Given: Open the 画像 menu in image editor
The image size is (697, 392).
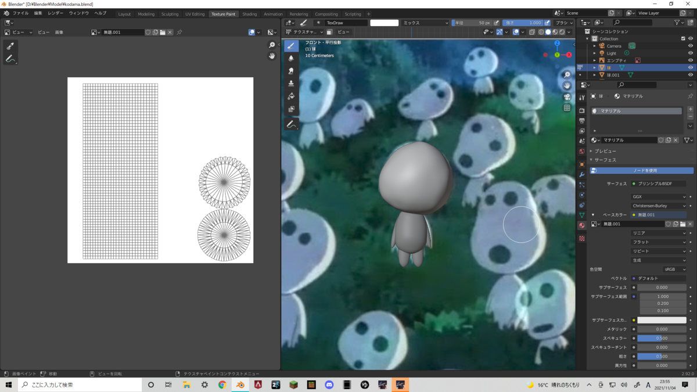Looking at the screenshot, I should [59, 33].
